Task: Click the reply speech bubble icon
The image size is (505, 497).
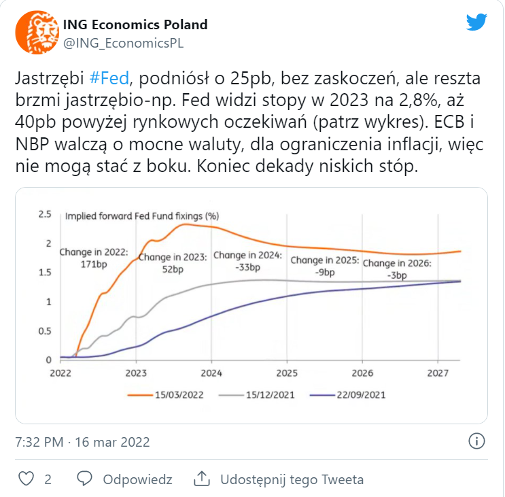Action: coord(85,479)
